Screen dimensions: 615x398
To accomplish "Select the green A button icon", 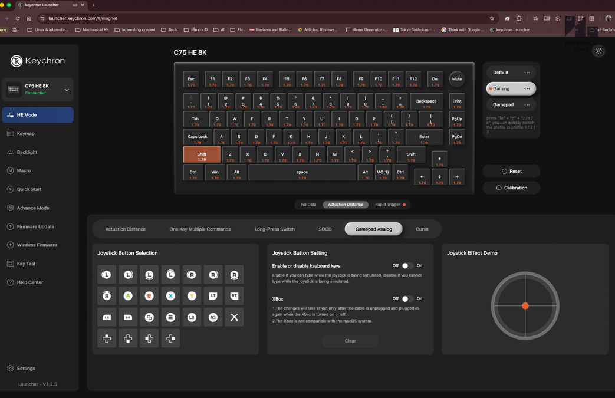I will pos(128,295).
